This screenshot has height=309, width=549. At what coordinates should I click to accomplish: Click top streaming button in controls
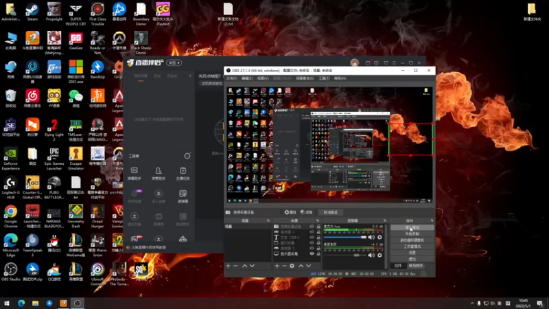click(x=412, y=227)
